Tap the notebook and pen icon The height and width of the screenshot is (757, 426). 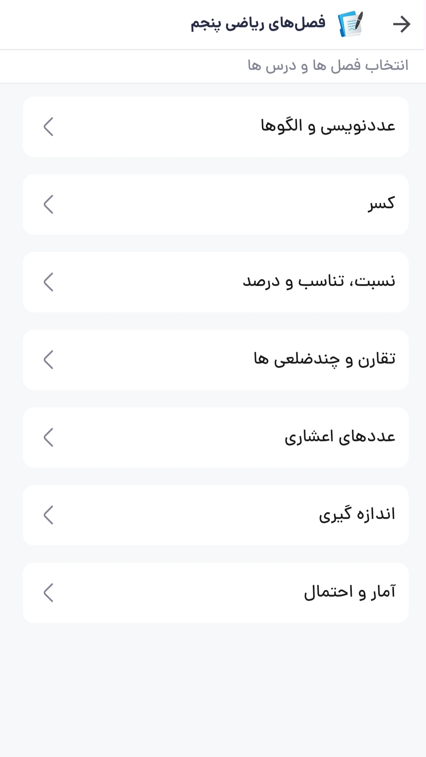click(350, 24)
